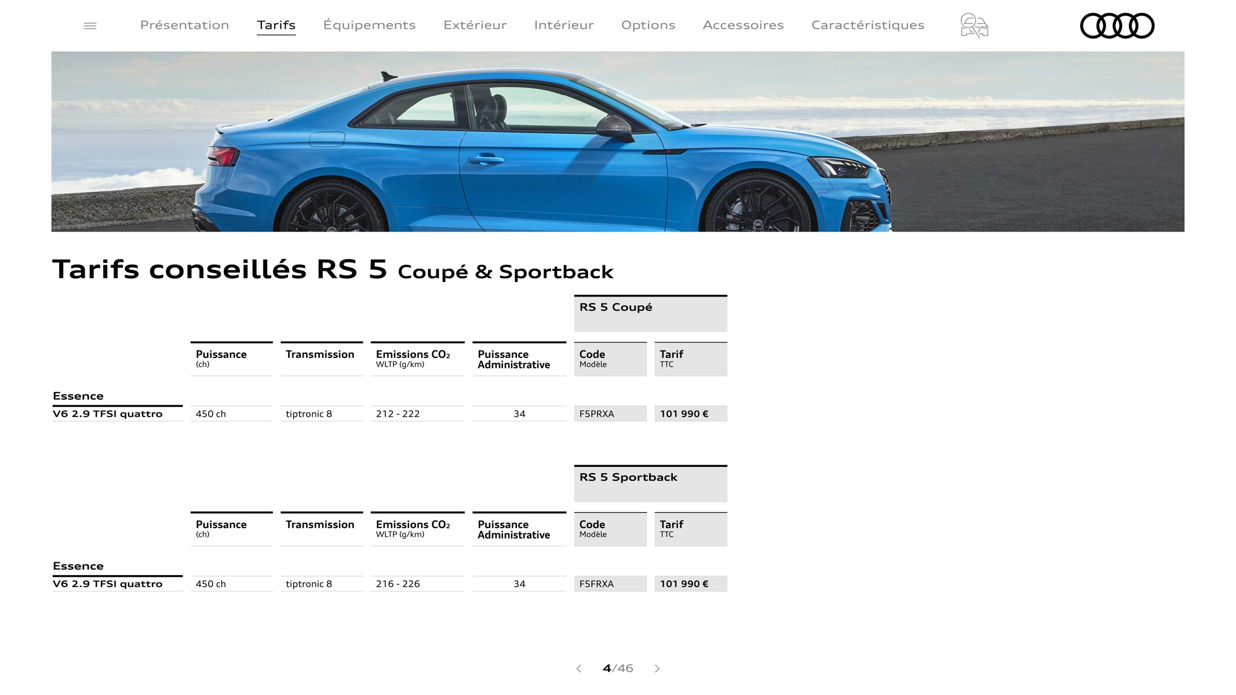Click Coupé table Tarif TTC header
This screenshot has width=1236, height=695.
[x=691, y=359]
